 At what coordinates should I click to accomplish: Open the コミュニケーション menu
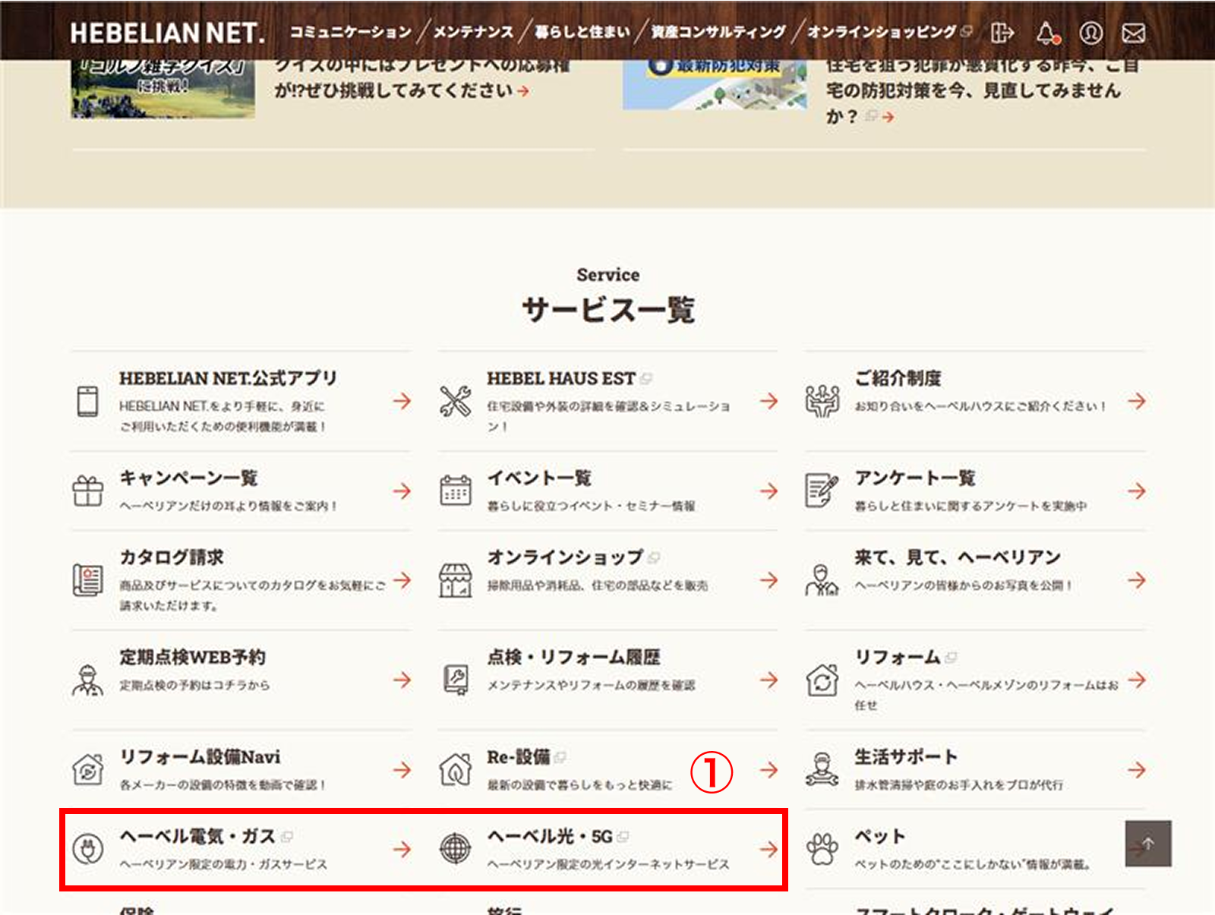pyautogui.click(x=350, y=32)
